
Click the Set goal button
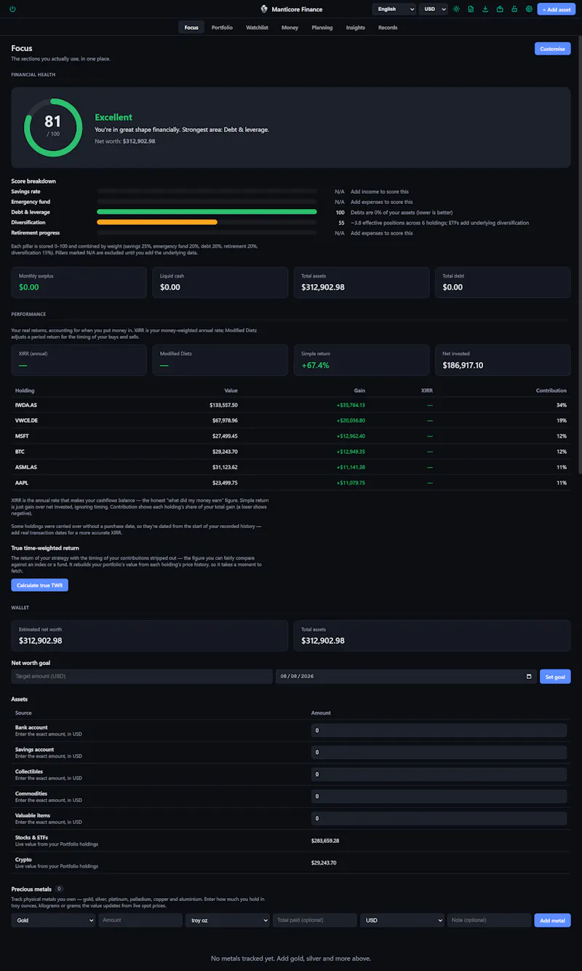(x=555, y=677)
